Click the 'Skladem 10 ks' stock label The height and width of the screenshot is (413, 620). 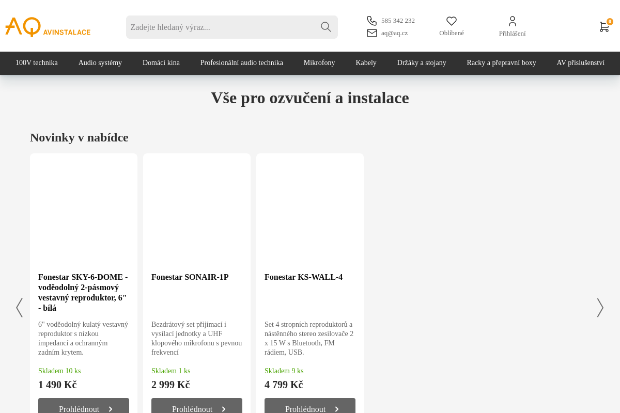59,371
